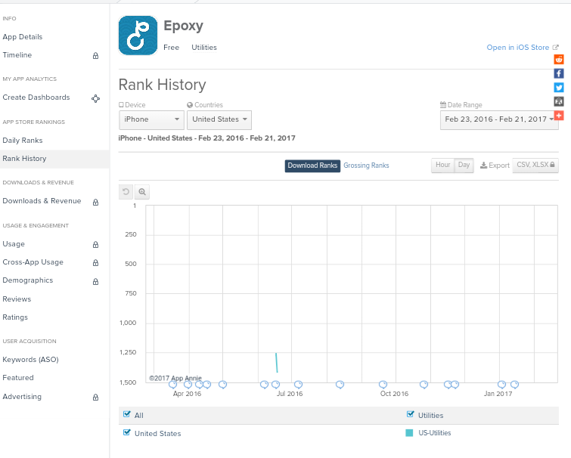Click the Epoxy app icon
Viewport: 571px width, 458px height.
pos(138,36)
